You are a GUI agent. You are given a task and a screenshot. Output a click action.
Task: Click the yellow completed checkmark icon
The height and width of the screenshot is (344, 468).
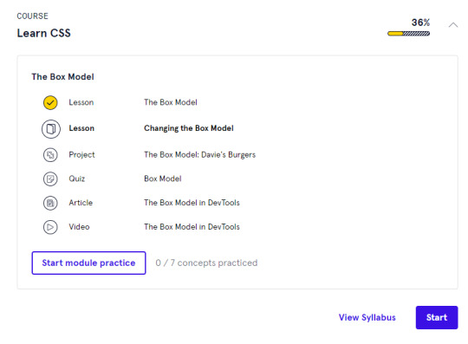coord(50,102)
